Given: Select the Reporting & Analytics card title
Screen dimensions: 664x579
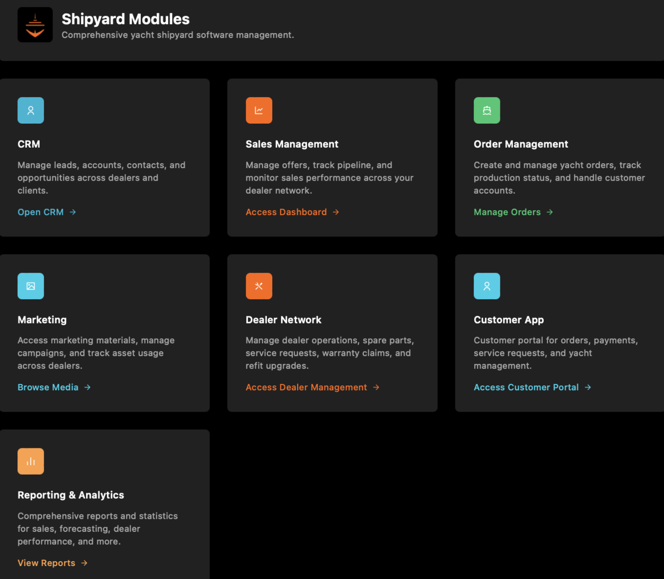Looking at the screenshot, I should pyautogui.click(x=71, y=495).
